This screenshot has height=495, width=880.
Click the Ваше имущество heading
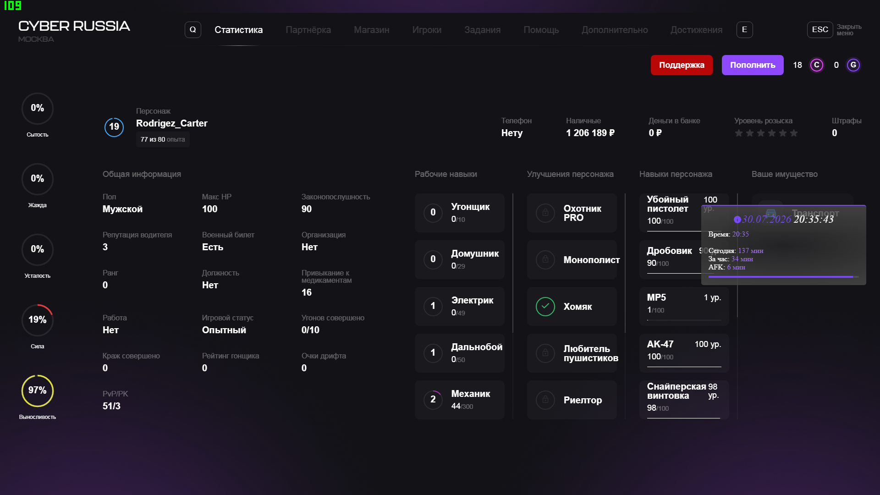pyautogui.click(x=785, y=174)
